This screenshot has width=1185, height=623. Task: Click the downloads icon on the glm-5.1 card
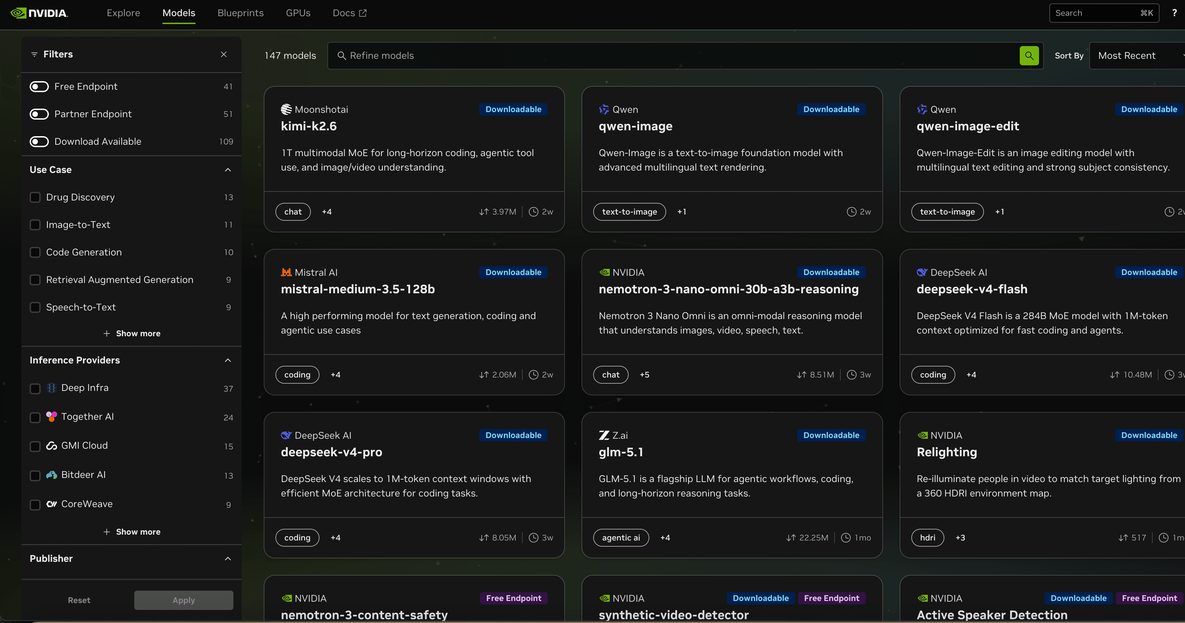click(x=791, y=537)
